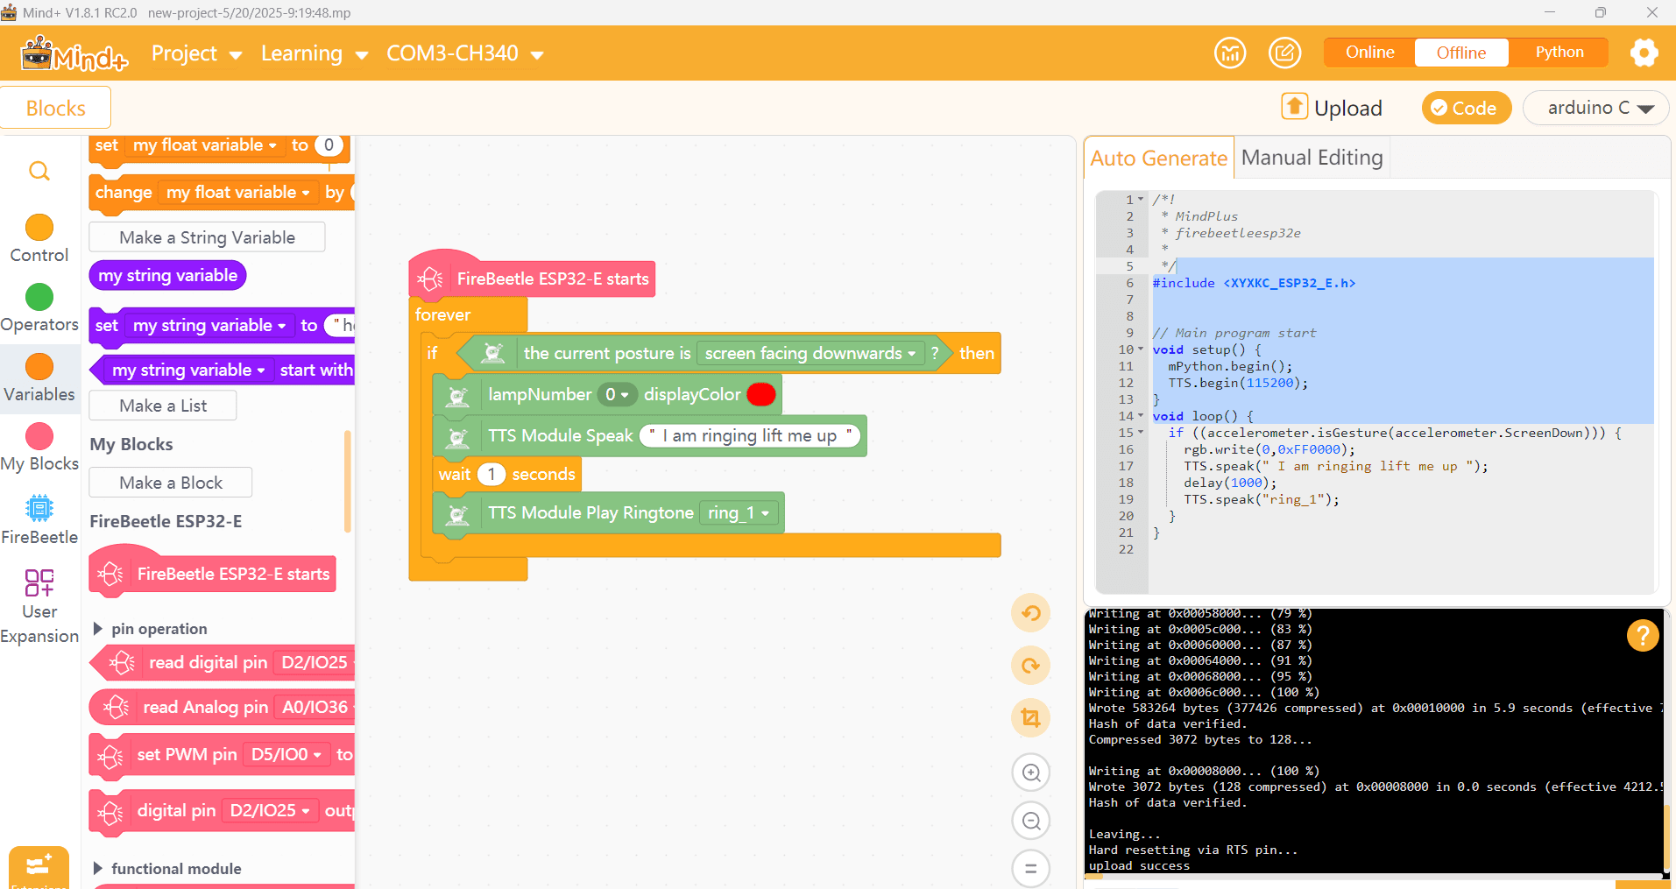1676x889 pixels.
Task: Click the redo arrow on the workspace
Action: (1031, 666)
